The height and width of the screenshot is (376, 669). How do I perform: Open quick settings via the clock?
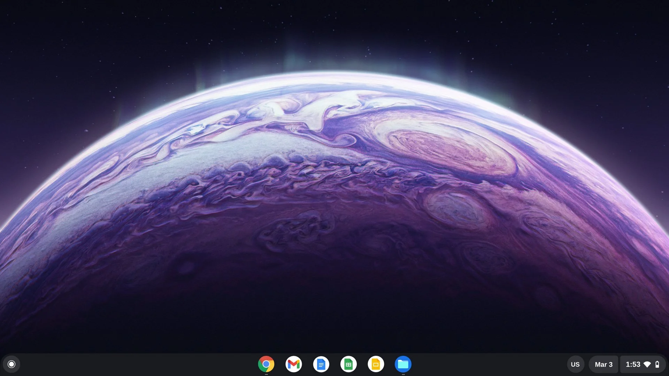pos(634,364)
